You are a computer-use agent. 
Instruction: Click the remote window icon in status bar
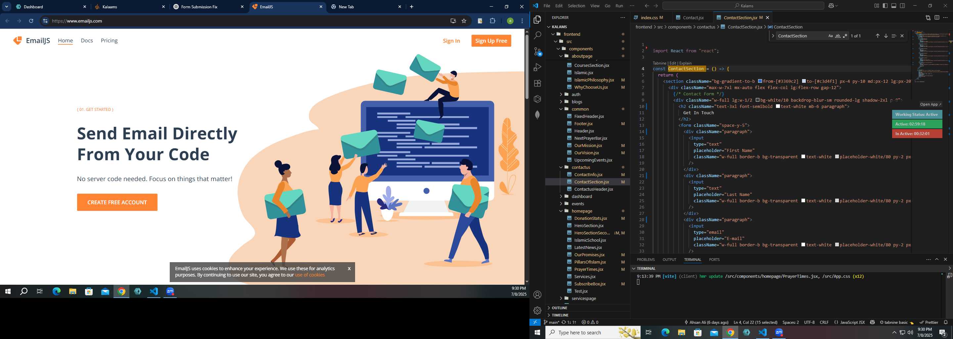point(535,322)
